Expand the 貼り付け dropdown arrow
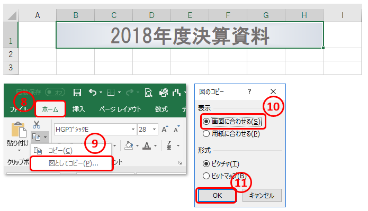 19,150
